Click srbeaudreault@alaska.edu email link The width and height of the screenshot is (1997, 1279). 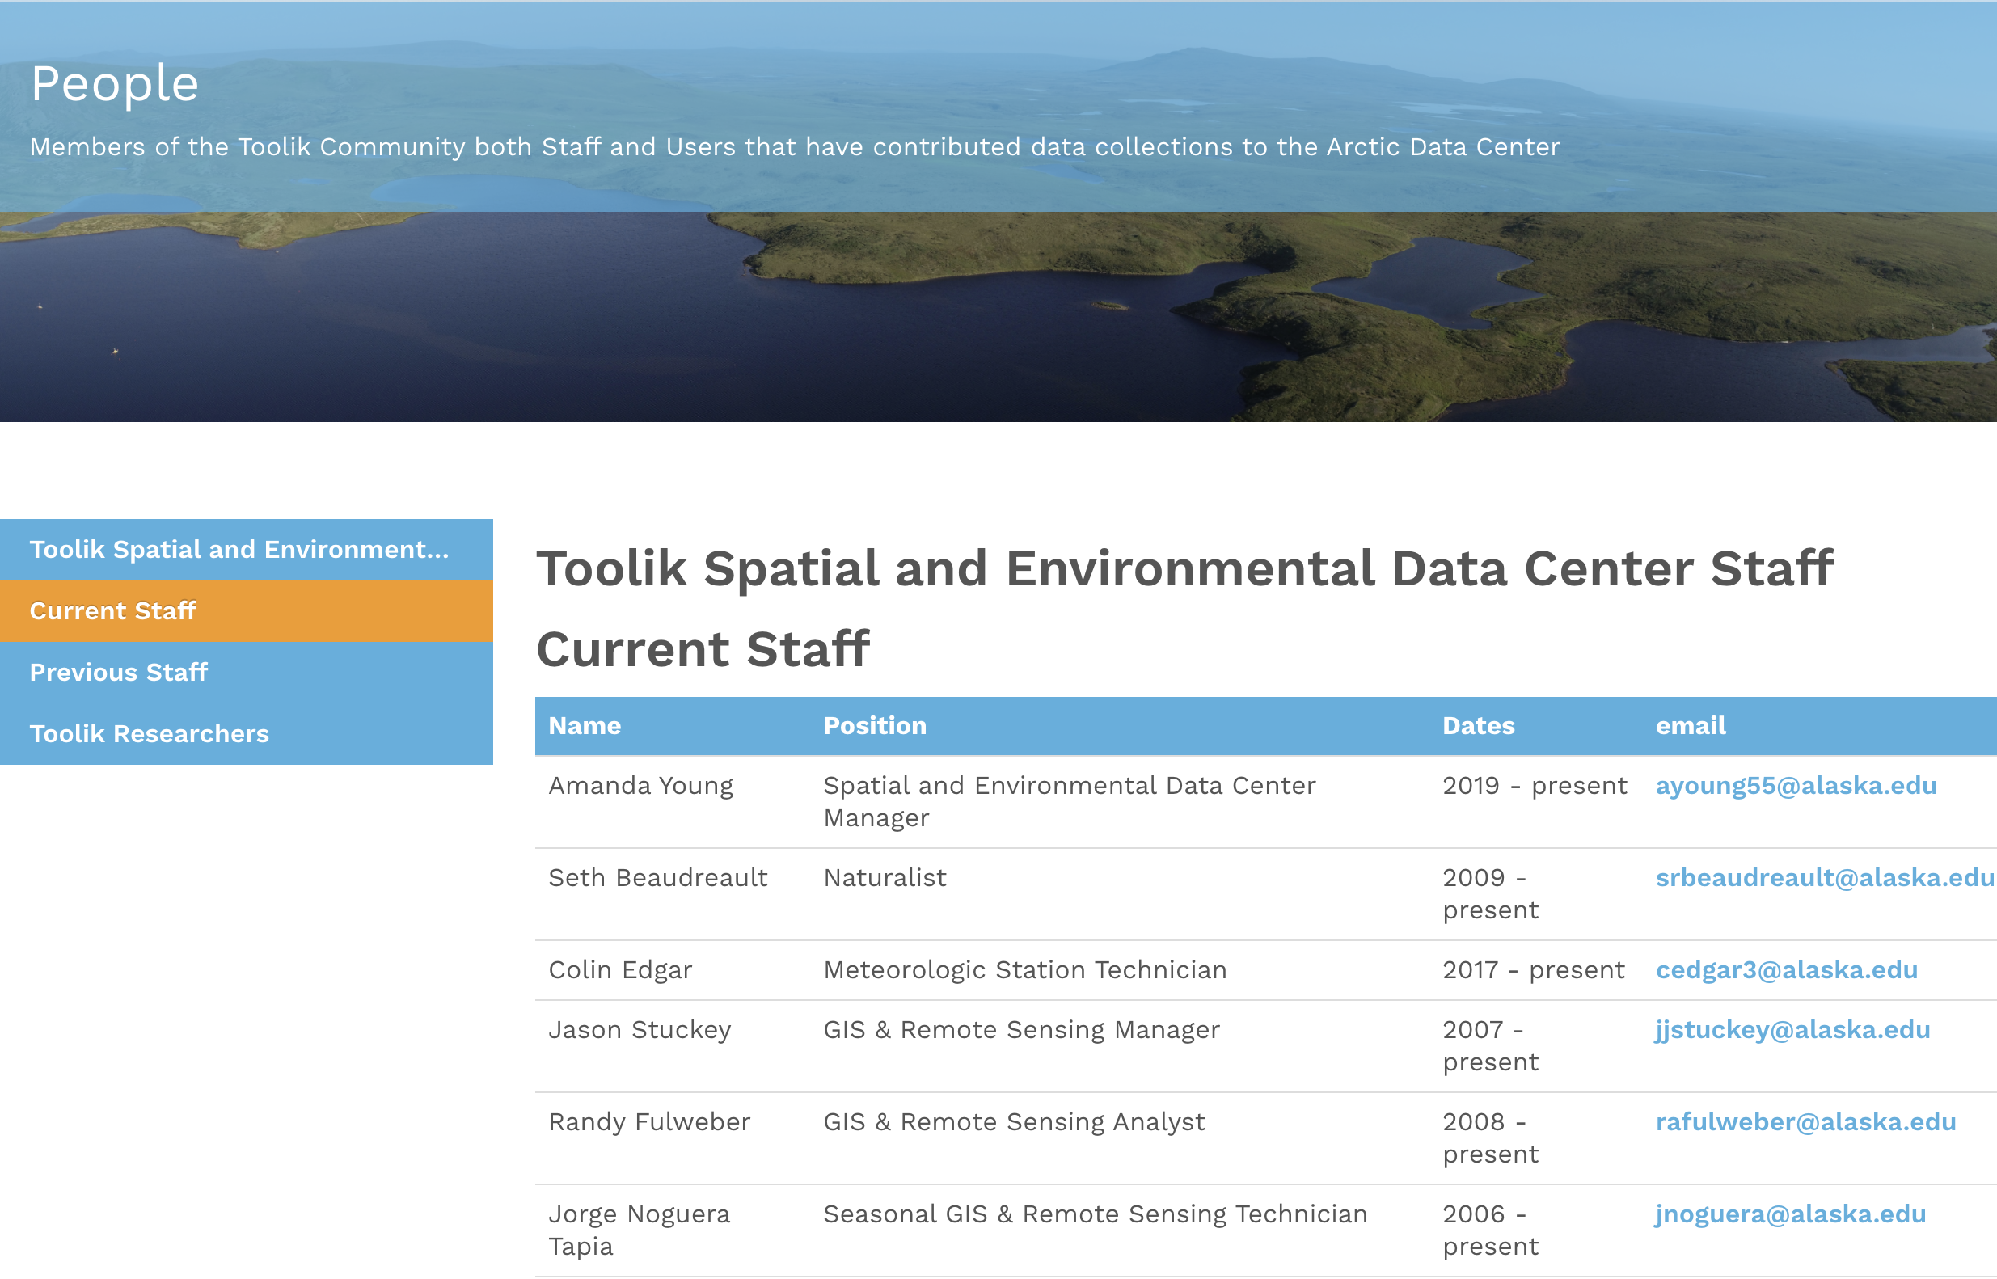[1824, 878]
